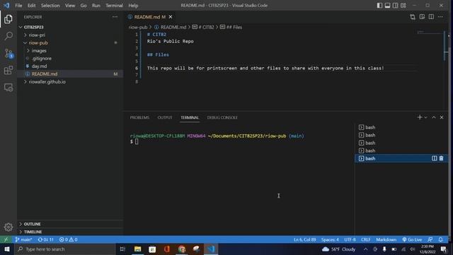This screenshot has height=255, width=453.
Task: Close the README.md editor tab
Action: click(171, 17)
